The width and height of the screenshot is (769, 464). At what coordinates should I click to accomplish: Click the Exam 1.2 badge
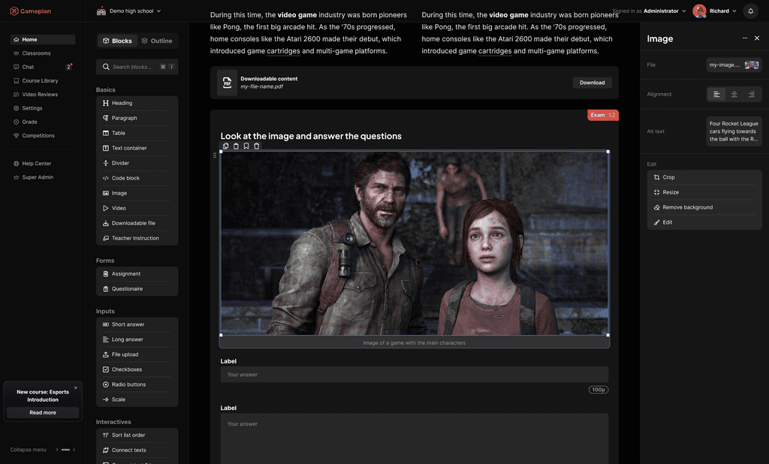click(x=603, y=115)
